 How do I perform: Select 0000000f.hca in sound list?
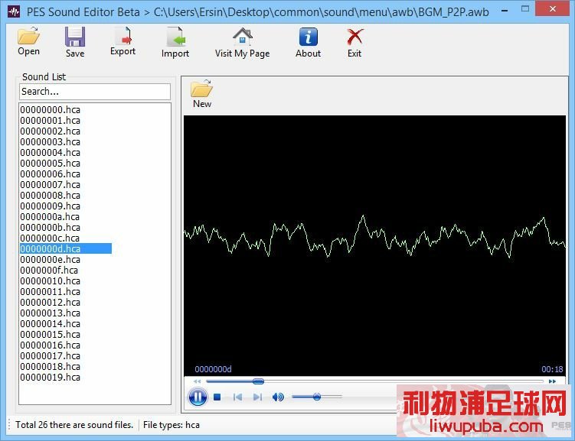point(49,270)
